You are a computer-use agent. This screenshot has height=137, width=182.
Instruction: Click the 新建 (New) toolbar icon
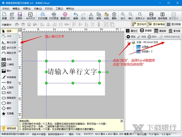(5, 16)
